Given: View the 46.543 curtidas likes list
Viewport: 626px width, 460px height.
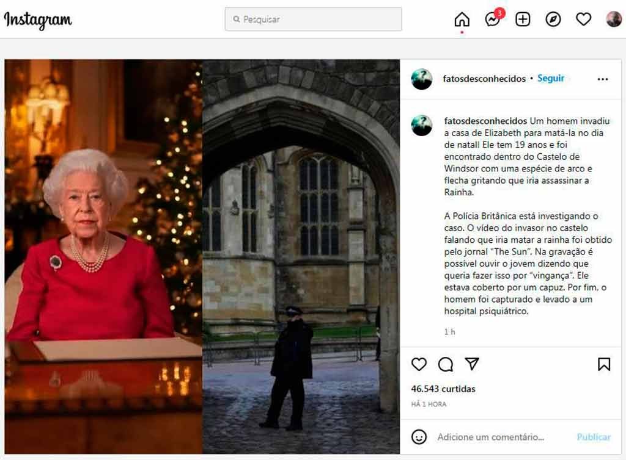Looking at the screenshot, I should [443, 389].
